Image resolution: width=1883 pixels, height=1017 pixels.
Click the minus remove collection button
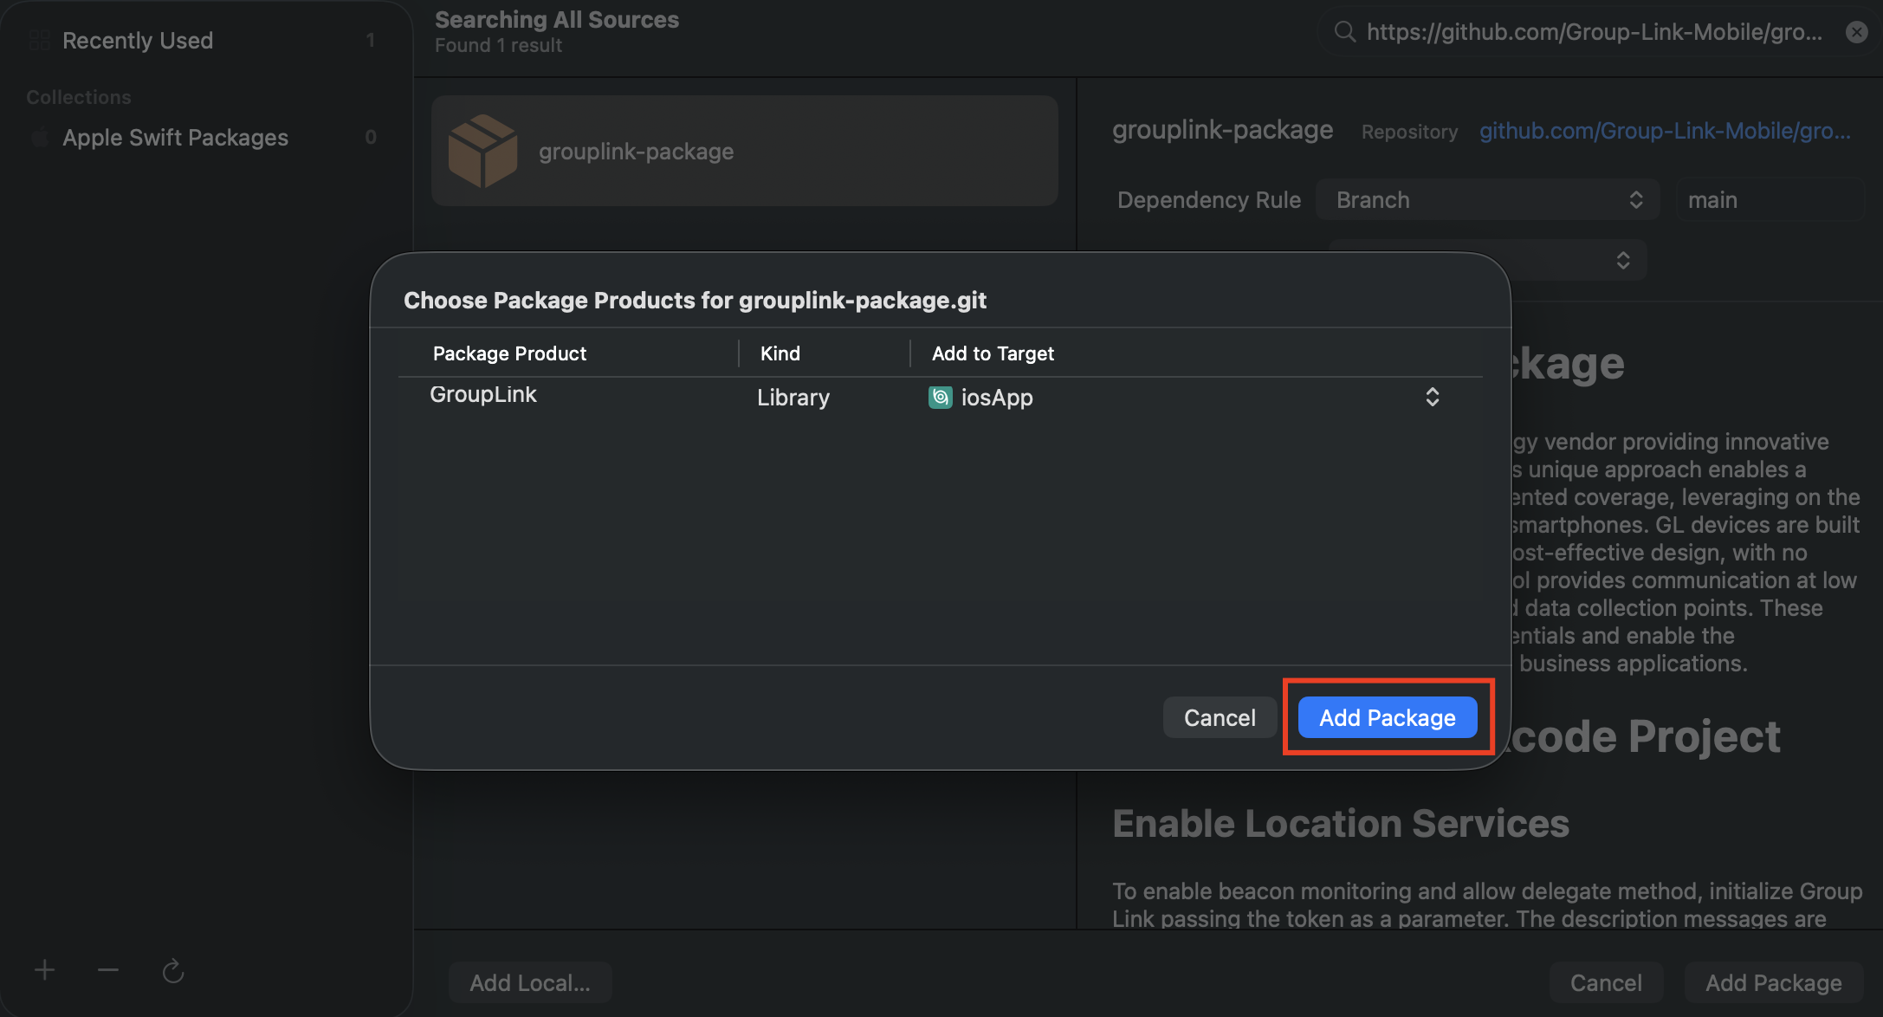(x=108, y=970)
